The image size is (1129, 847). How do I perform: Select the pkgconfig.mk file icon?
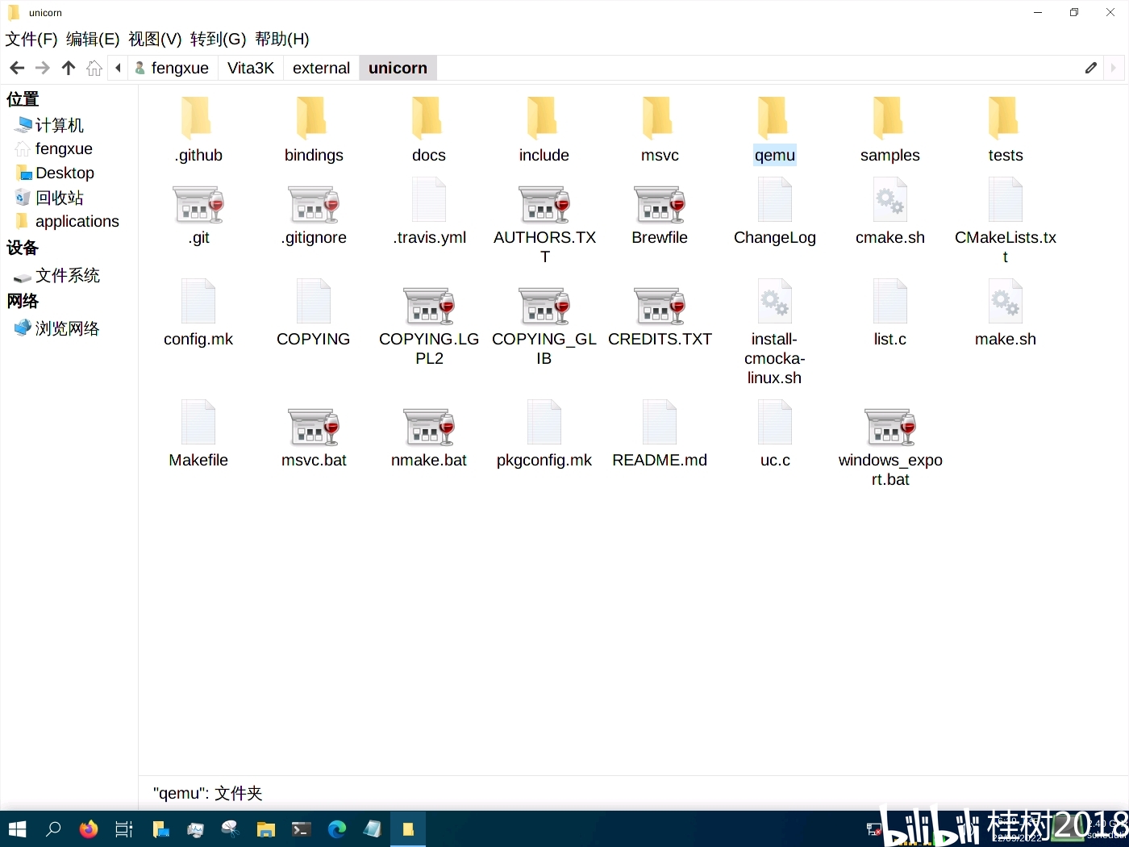(544, 423)
